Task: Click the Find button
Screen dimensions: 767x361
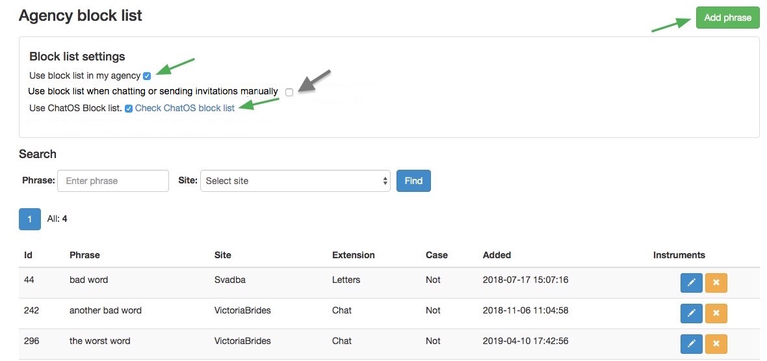Action: point(413,181)
